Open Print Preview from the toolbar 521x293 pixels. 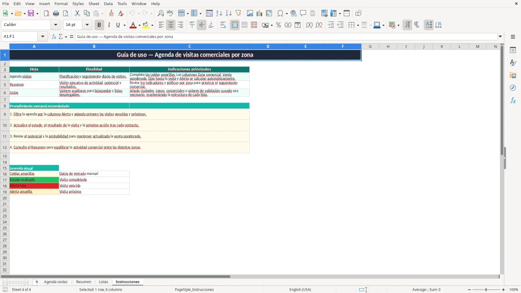[66, 13]
